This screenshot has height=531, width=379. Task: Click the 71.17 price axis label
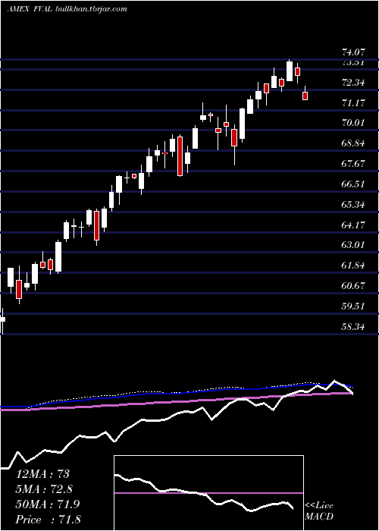click(x=353, y=102)
